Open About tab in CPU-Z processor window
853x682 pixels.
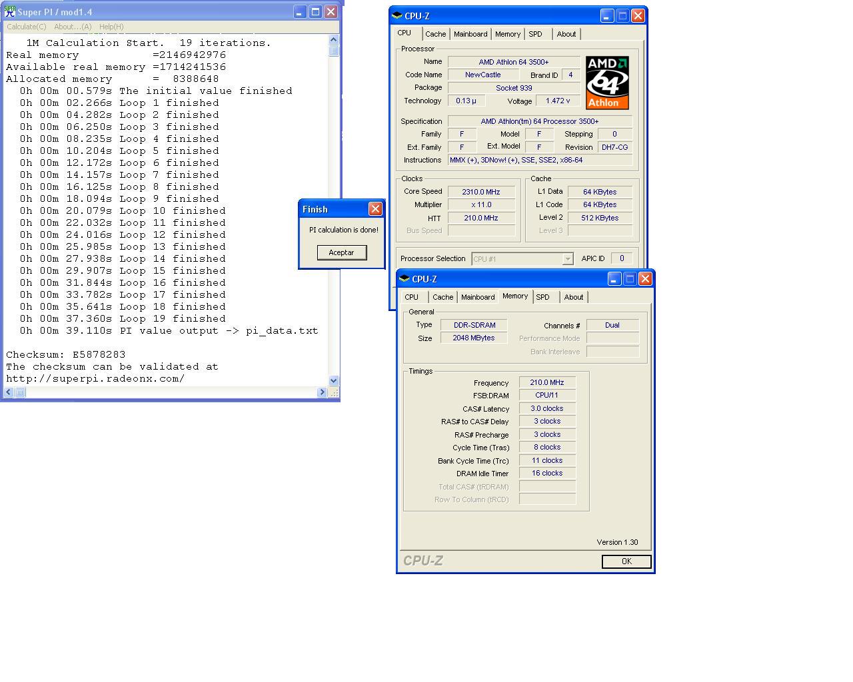click(566, 34)
